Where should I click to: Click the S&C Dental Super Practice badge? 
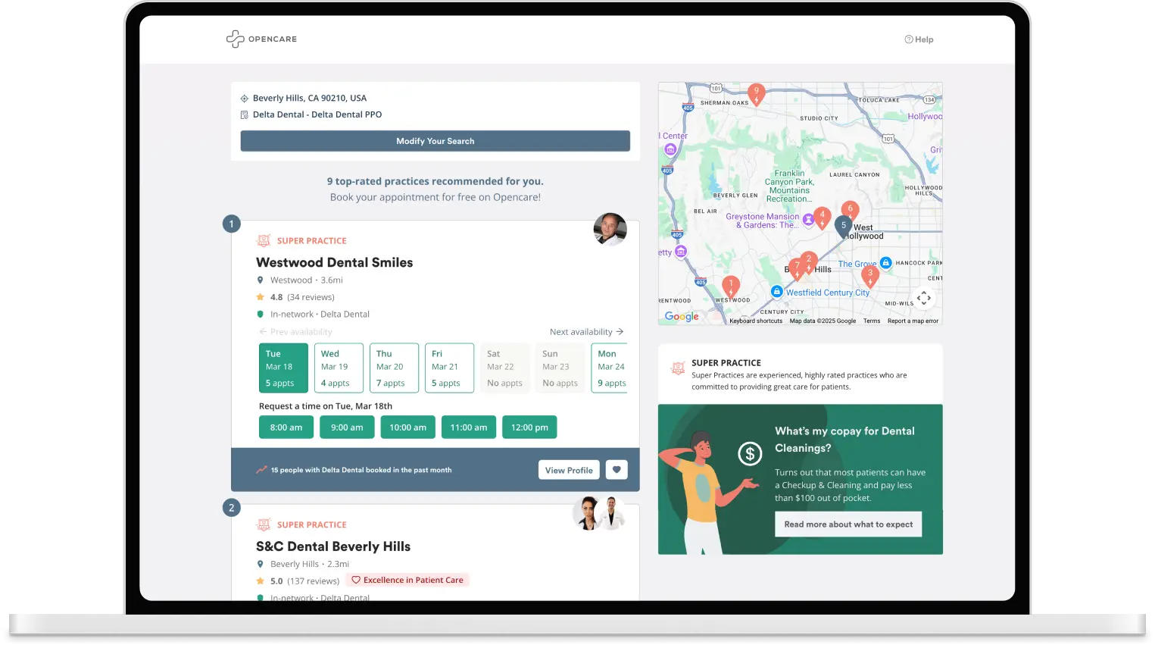(x=301, y=524)
